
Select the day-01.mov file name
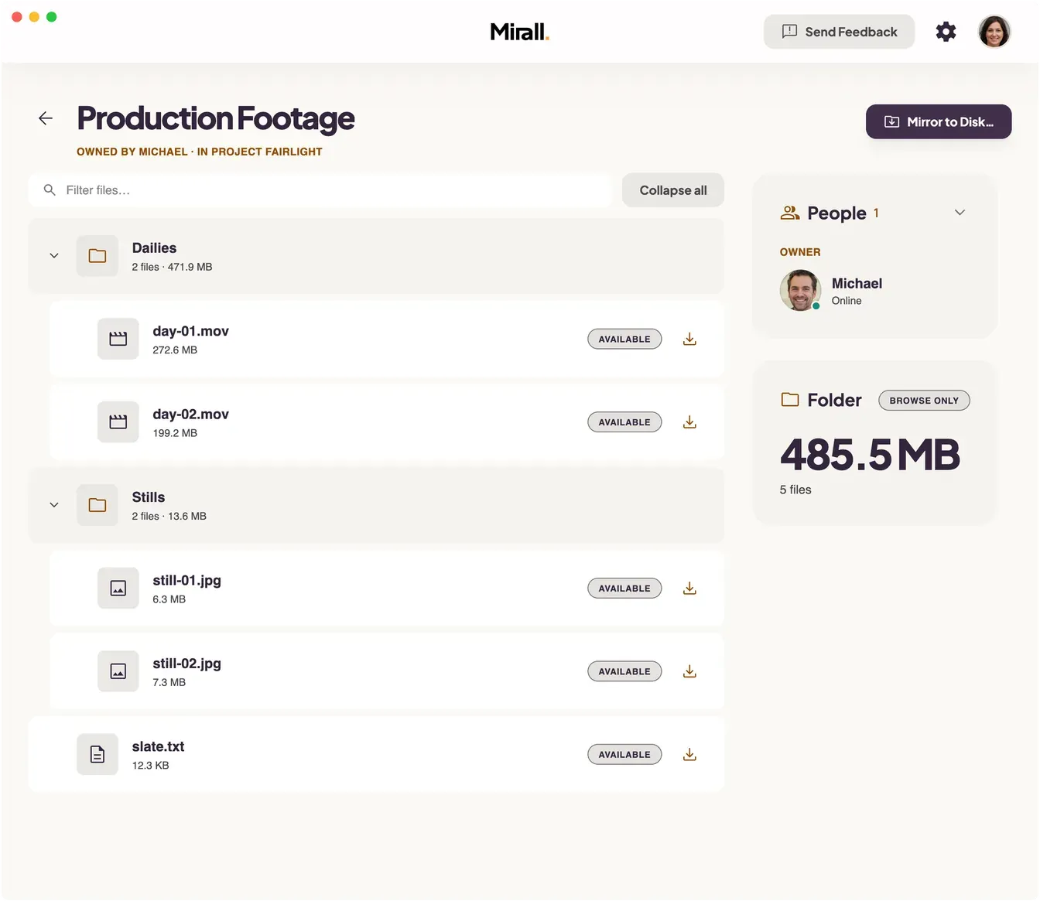[190, 331]
